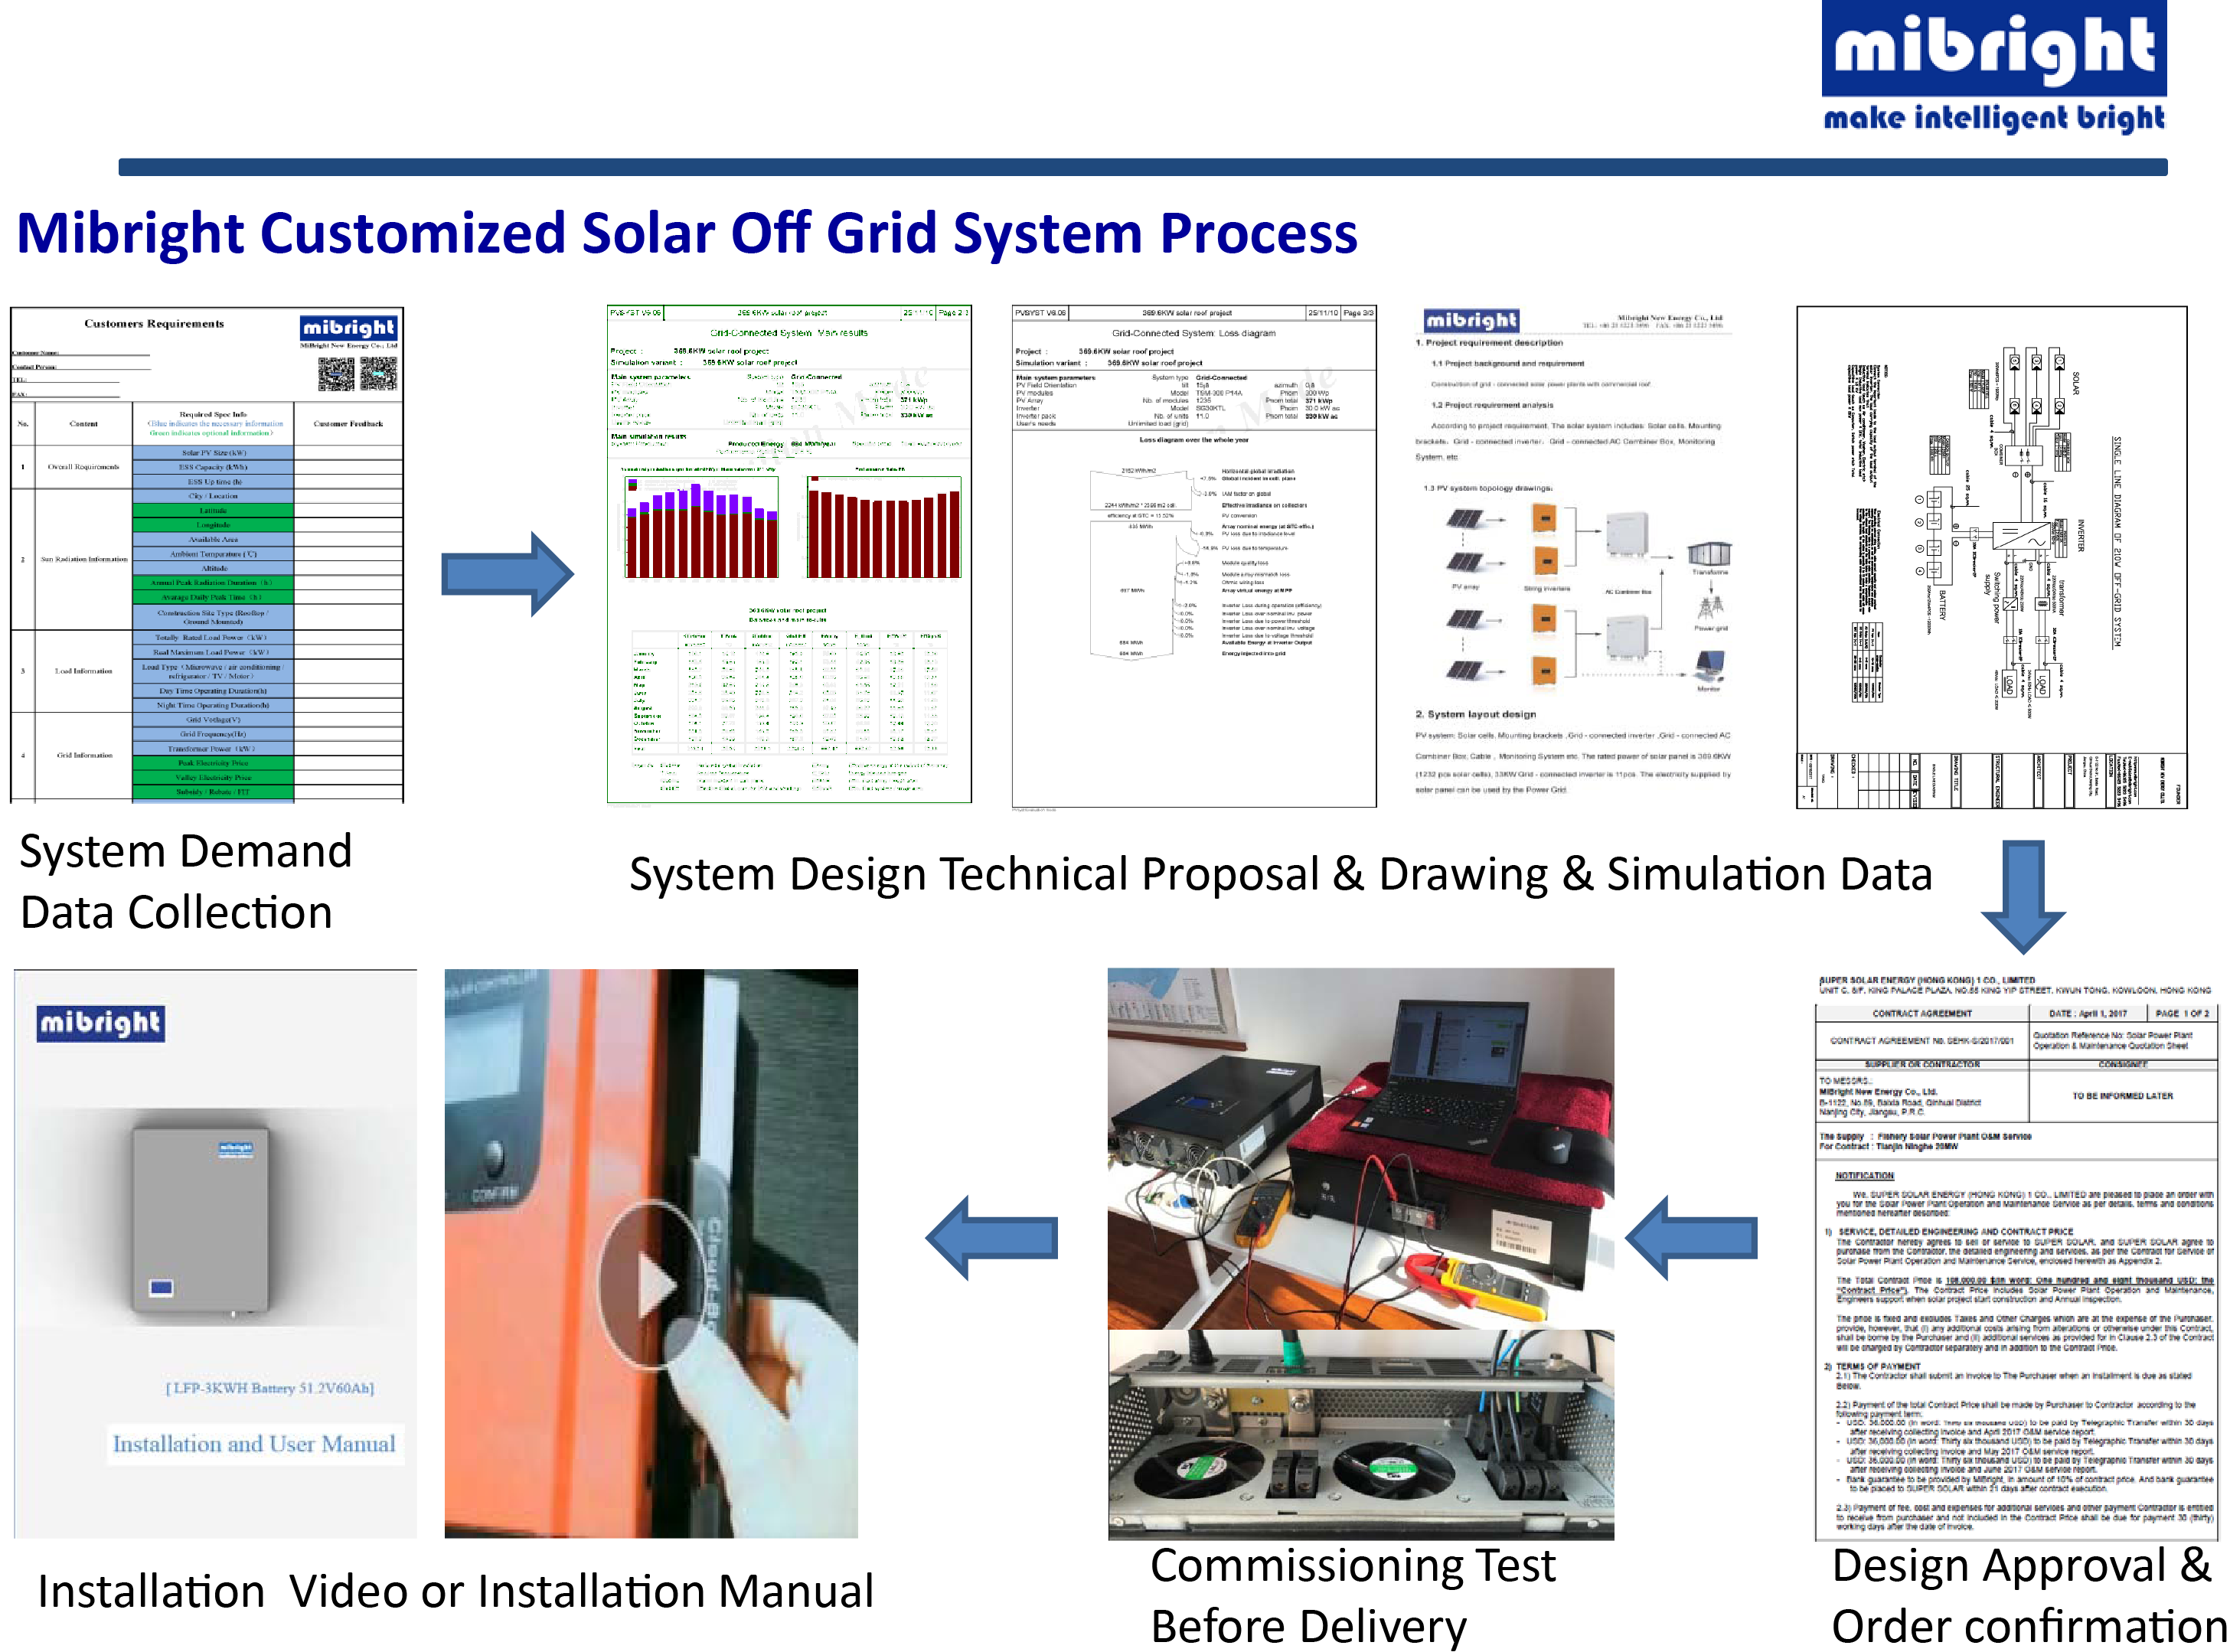Click the mibright logo on the manual cover
The height and width of the screenshot is (1652, 2230).
[100, 1023]
